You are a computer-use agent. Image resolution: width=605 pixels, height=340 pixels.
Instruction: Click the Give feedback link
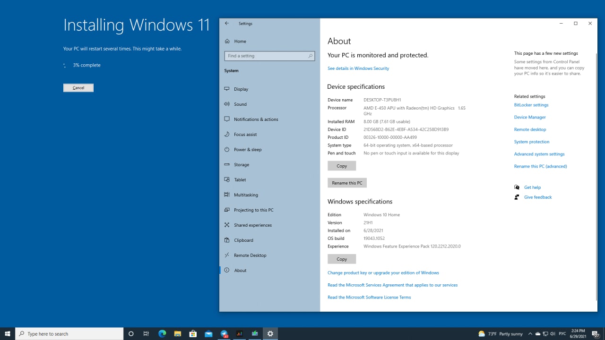pyautogui.click(x=538, y=197)
